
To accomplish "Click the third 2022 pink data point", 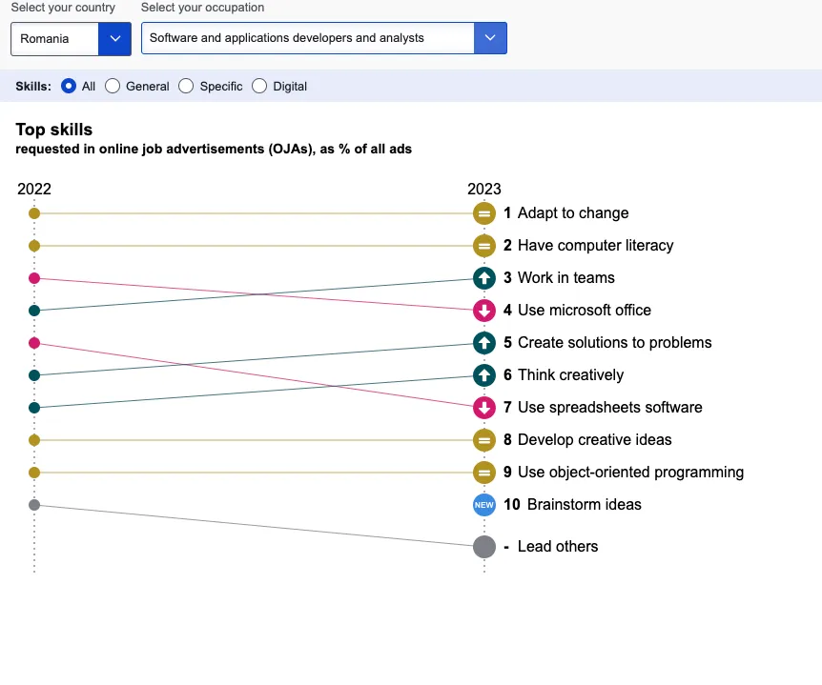I will tap(34, 278).
